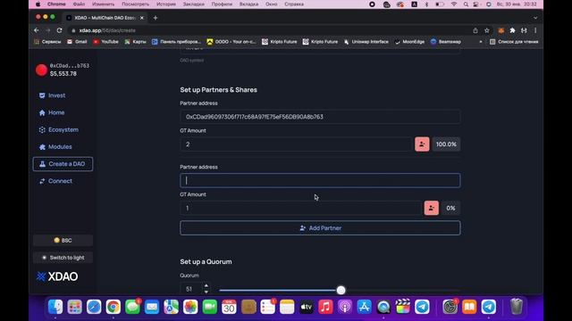Open the Окно menu
Viewport: 572px width, 321px height.
point(271,4)
